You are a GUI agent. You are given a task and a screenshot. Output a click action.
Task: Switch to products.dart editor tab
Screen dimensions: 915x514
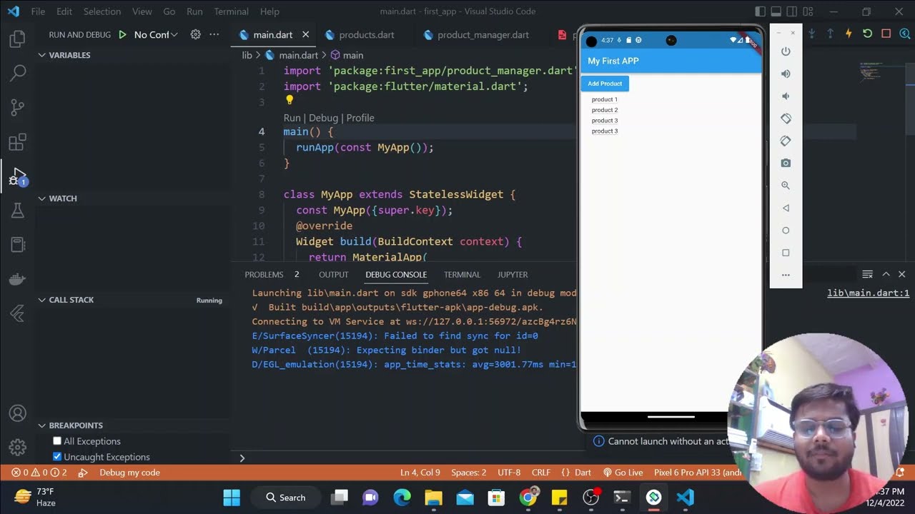click(x=366, y=34)
